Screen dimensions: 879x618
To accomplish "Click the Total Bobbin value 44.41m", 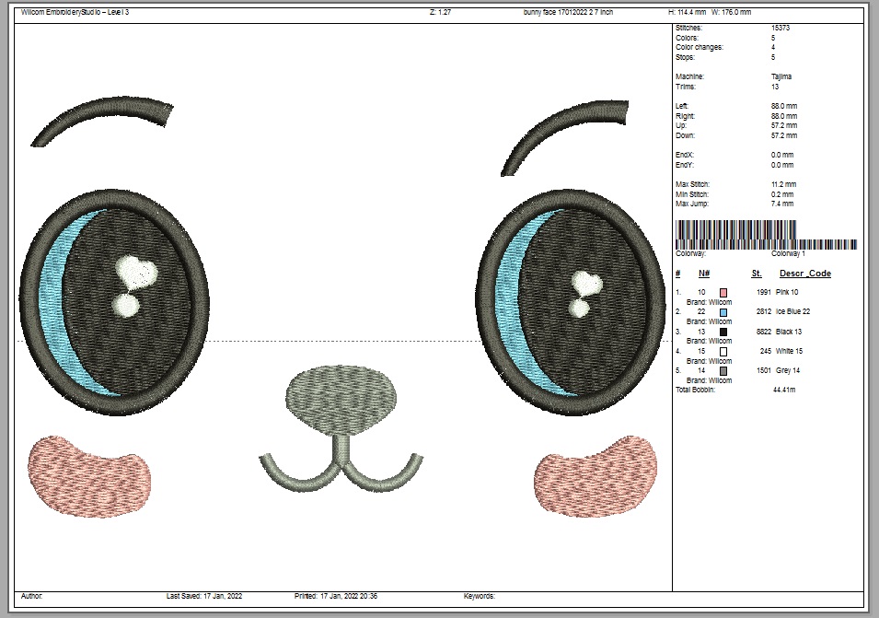I will tap(784, 391).
